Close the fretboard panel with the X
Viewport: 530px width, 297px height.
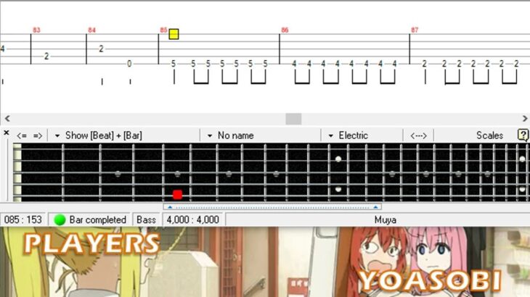[7, 133]
